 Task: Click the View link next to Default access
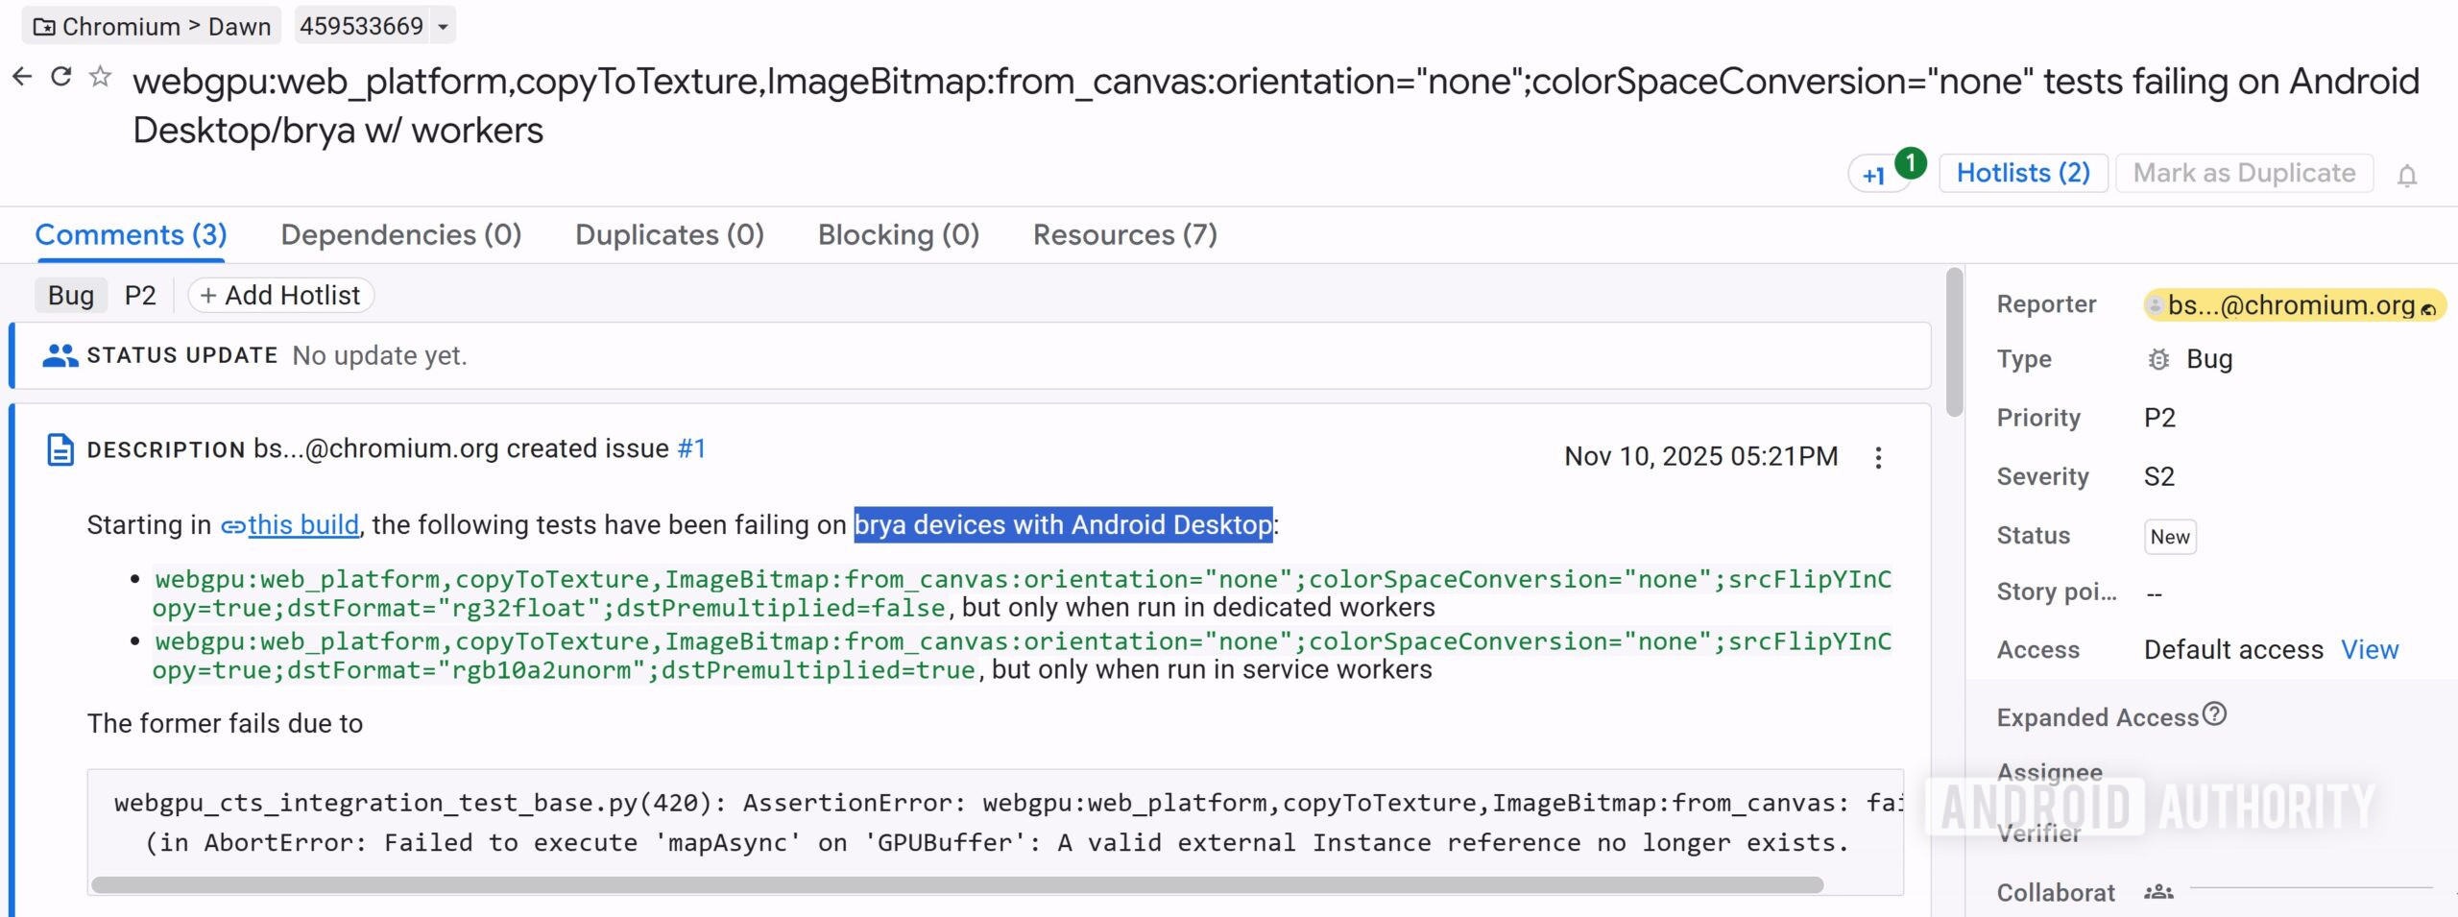(2370, 649)
